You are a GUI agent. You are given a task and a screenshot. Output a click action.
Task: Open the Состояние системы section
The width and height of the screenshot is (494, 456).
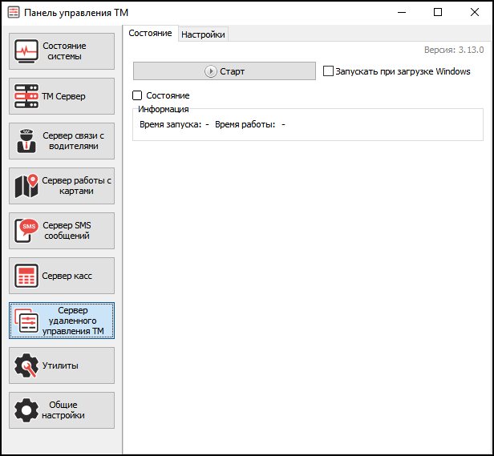[x=62, y=51]
